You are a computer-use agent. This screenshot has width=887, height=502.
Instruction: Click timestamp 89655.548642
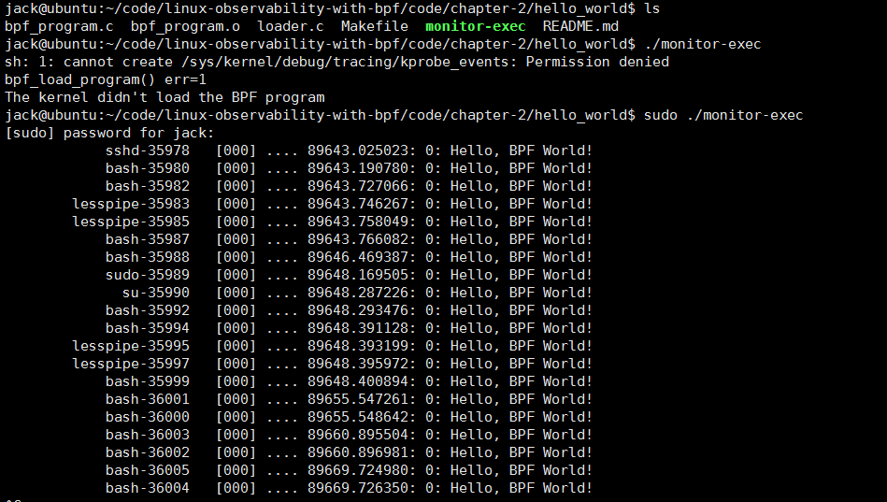tap(358, 417)
